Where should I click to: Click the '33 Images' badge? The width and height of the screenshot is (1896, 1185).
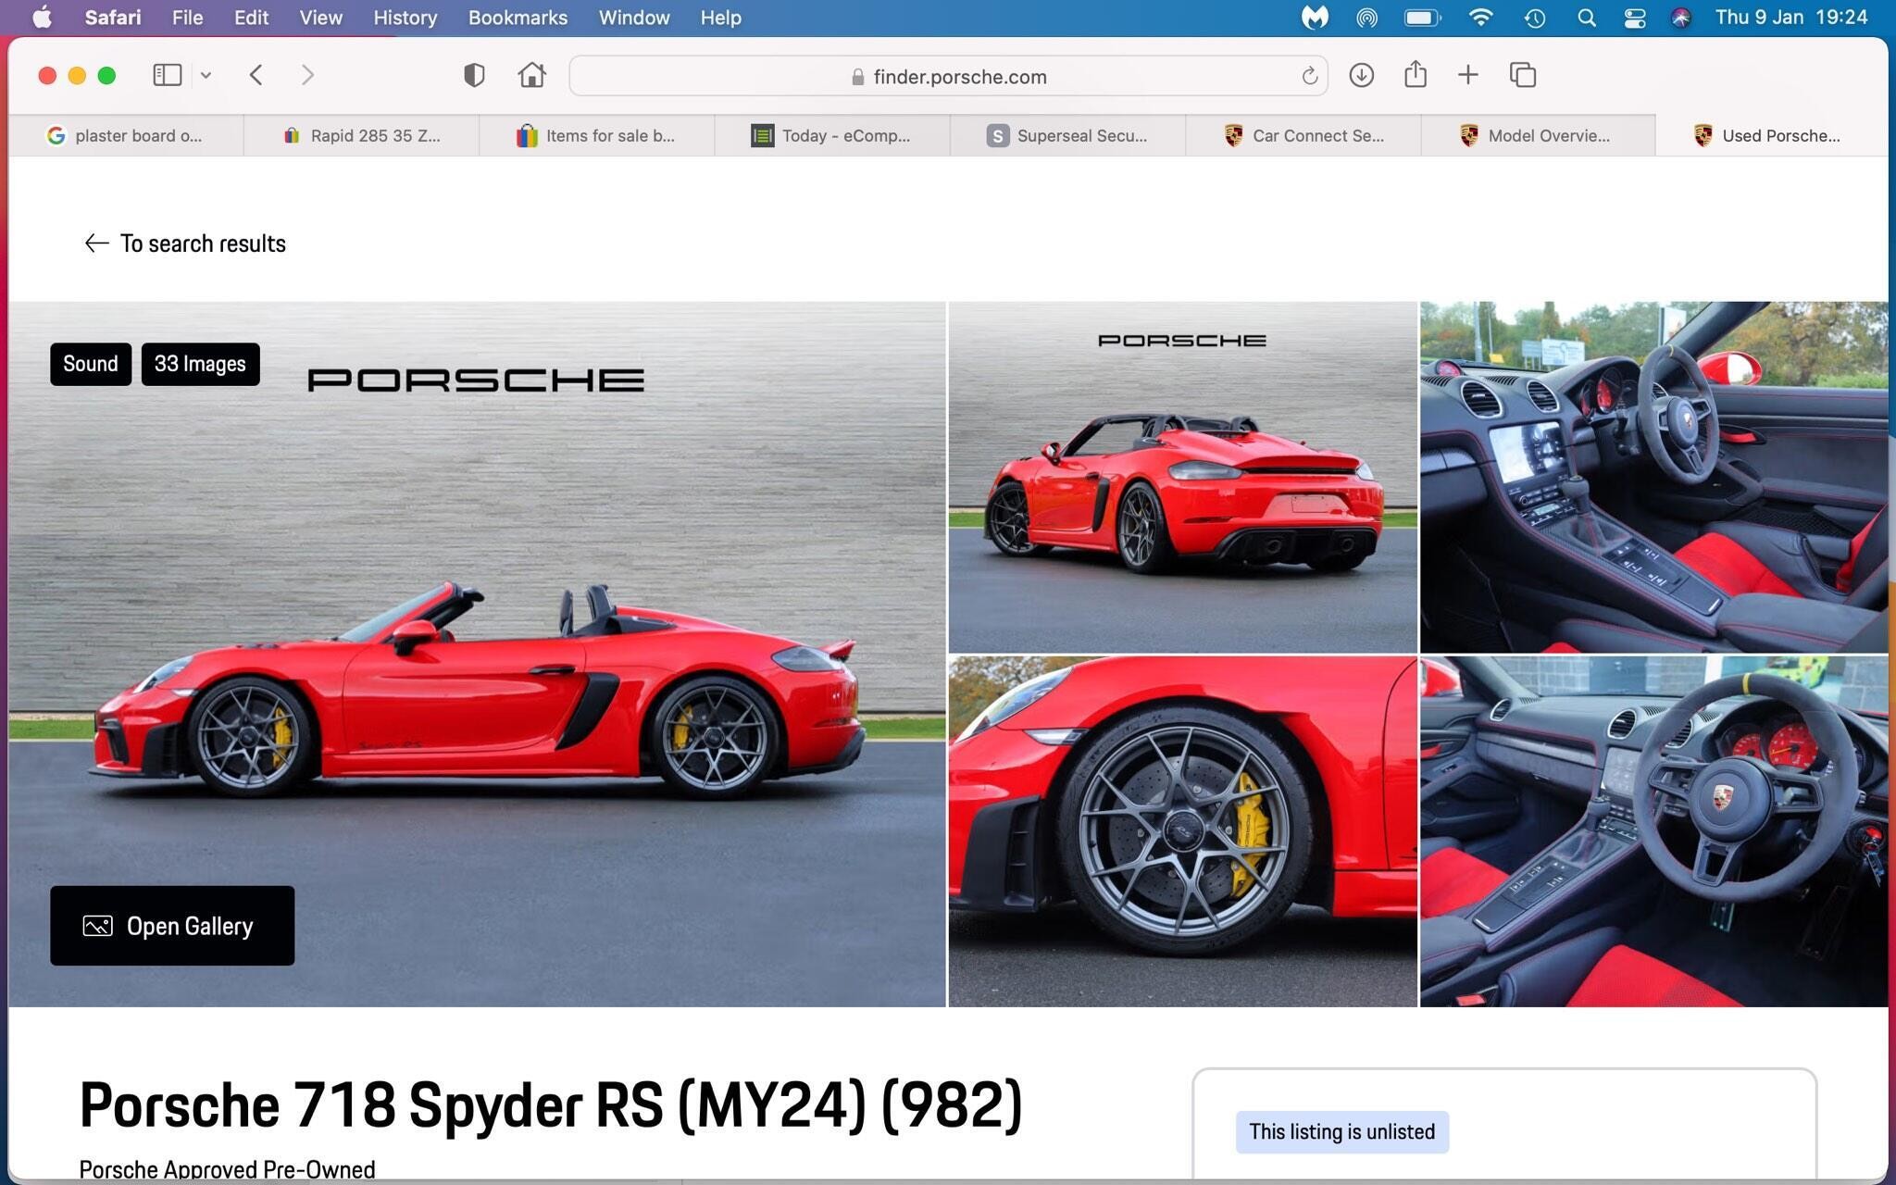coord(200,364)
